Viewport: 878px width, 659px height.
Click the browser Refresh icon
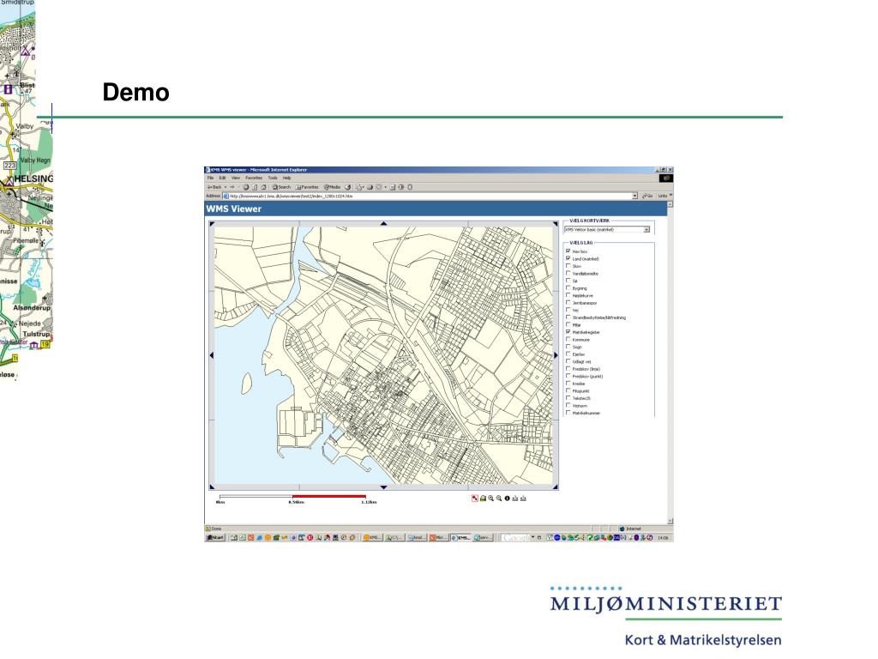click(x=254, y=187)
